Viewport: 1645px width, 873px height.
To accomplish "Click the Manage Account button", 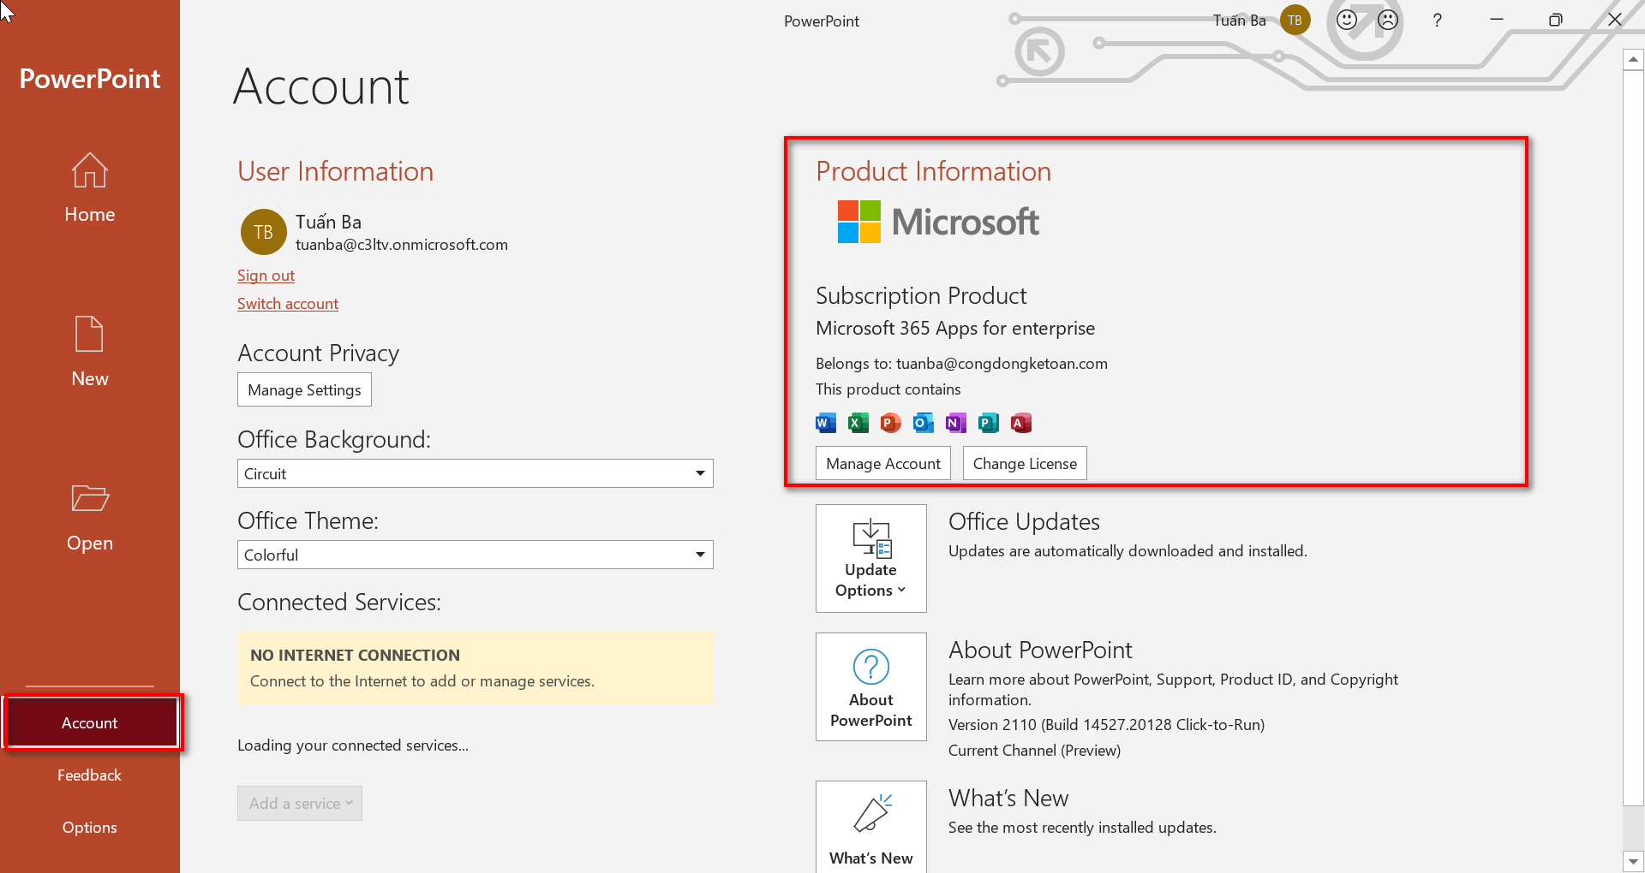I will (883, 463).
